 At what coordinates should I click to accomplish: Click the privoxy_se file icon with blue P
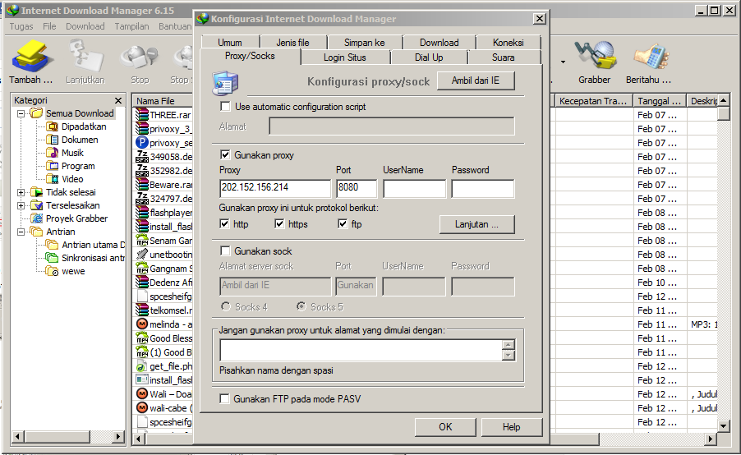click(x=142, y=142)
